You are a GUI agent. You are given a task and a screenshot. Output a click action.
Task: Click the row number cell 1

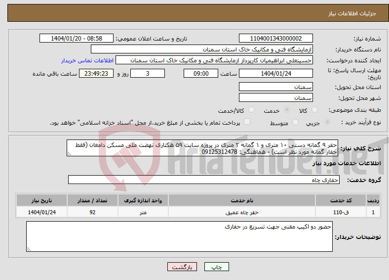pyautogui.click(x=373, y=212)
